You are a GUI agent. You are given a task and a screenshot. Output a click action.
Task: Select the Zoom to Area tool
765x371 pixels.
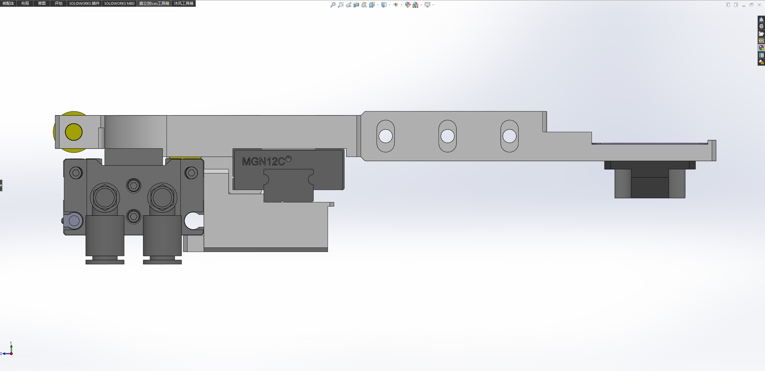pyautogui.click(x=340, y=5)
